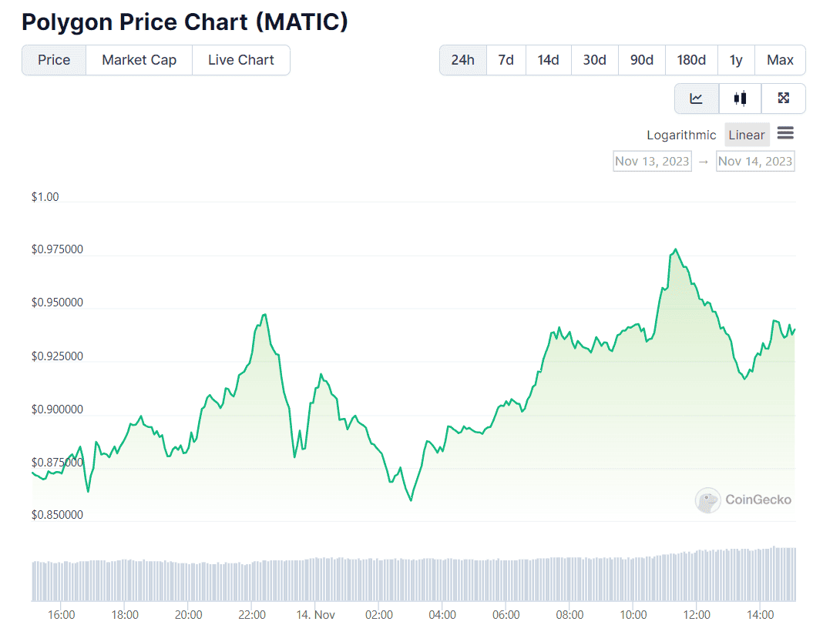Select the 180d timeframe
The width and height of the screenshot is (813, 625).
(x=691, y=59)
